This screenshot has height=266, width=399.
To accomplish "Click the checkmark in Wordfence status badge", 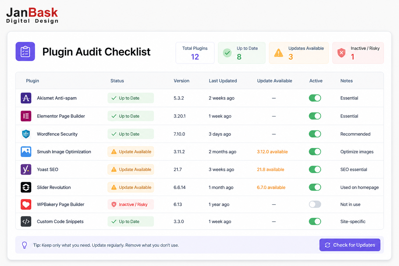I will coord(114,134).
